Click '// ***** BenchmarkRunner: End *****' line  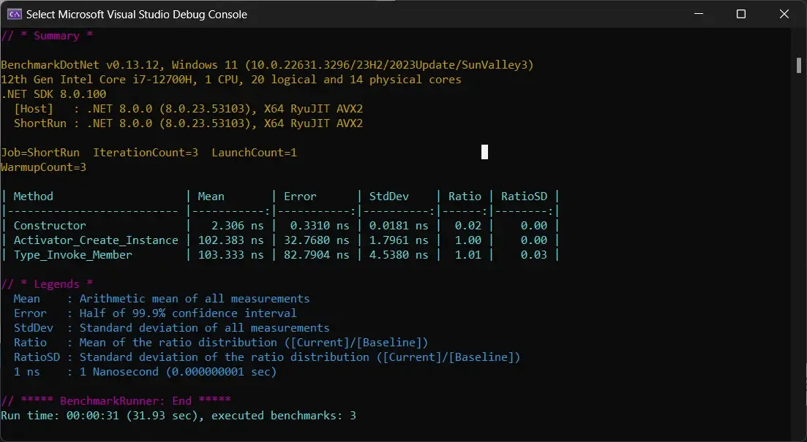point(116,401)
